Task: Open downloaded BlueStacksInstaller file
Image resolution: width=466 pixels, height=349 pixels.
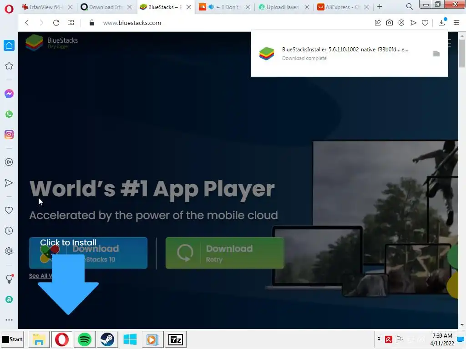Action: pos(345,50)
